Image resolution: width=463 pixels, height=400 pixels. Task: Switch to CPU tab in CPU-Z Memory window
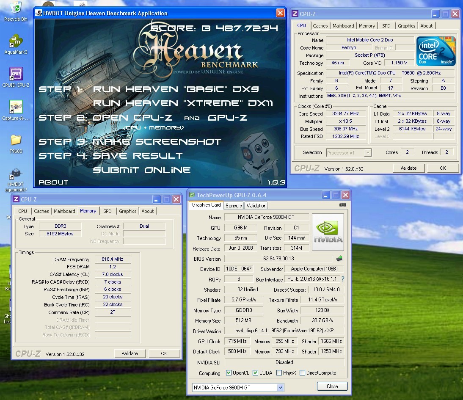point(22,211)
